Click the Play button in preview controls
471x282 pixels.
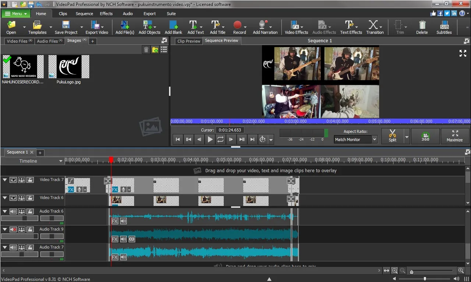pos(210,139)
